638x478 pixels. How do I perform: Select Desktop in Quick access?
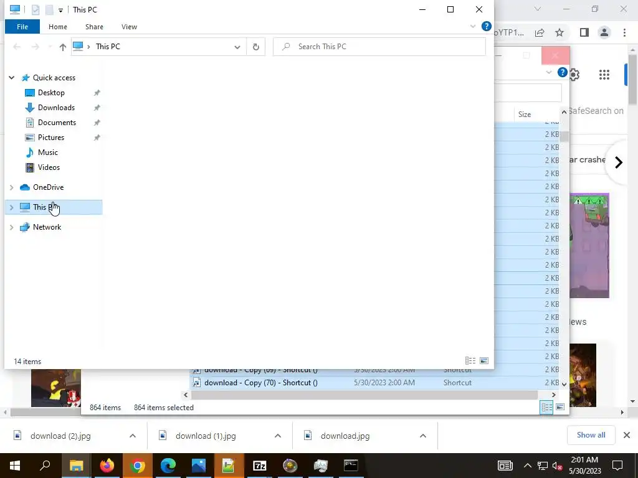(x=51, y=93)
